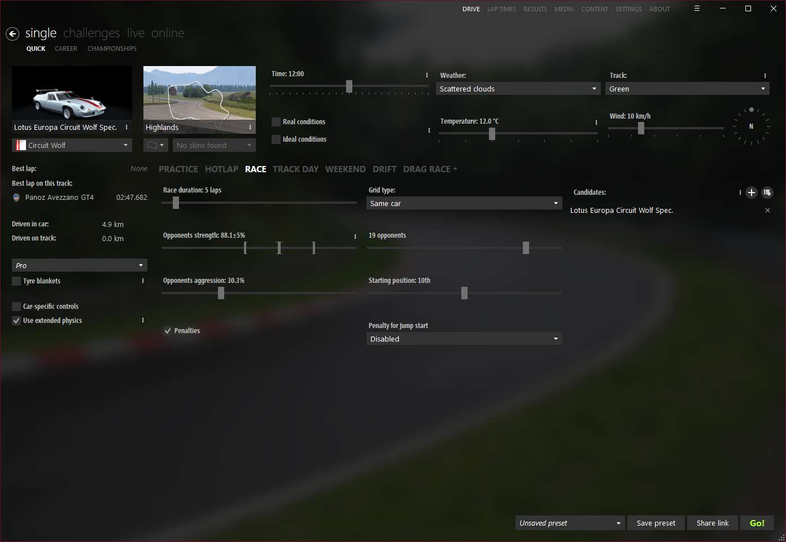Switch to live tab
Screen dimensions: 786x542
tap(136, 33)
